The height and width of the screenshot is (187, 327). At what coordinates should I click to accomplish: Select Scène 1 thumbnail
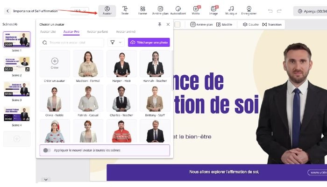pos(17,39)
